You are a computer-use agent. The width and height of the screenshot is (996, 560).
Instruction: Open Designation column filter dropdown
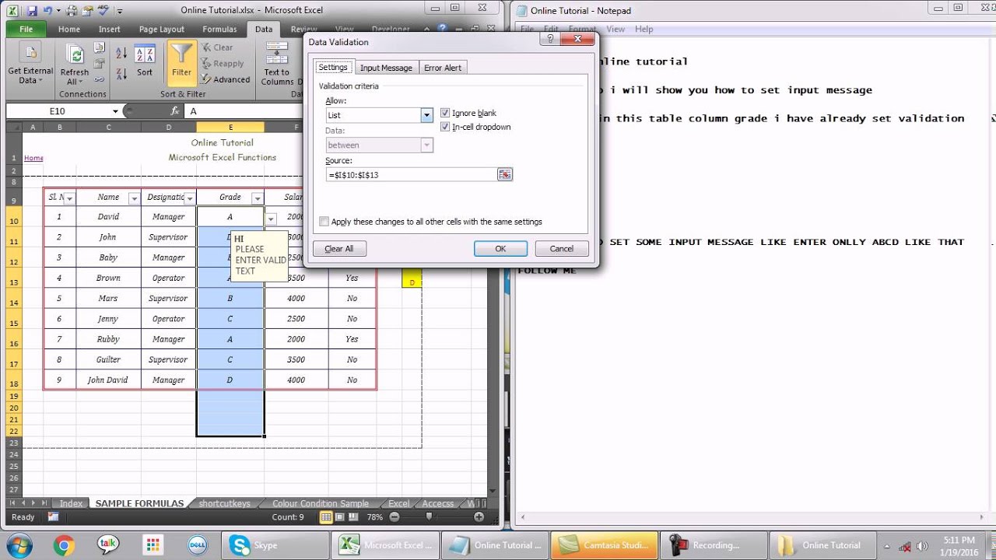(189, 198)
